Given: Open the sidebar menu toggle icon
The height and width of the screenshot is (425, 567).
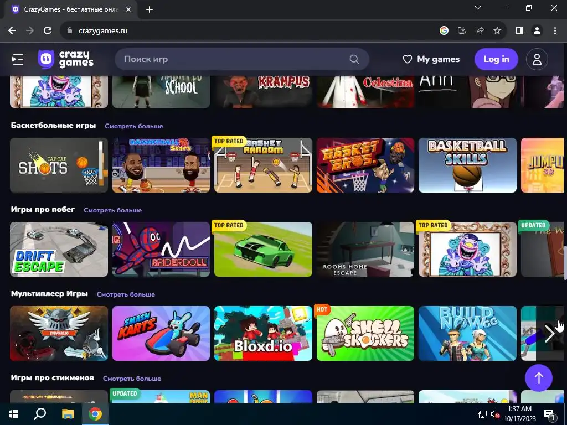Looking at the screenshot, I should [x=18, y=59].
